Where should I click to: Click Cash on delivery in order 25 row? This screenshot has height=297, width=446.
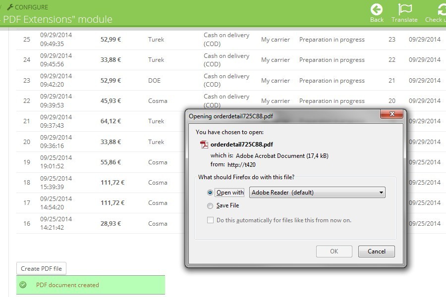pyautogui.click(x=226, y=39)
